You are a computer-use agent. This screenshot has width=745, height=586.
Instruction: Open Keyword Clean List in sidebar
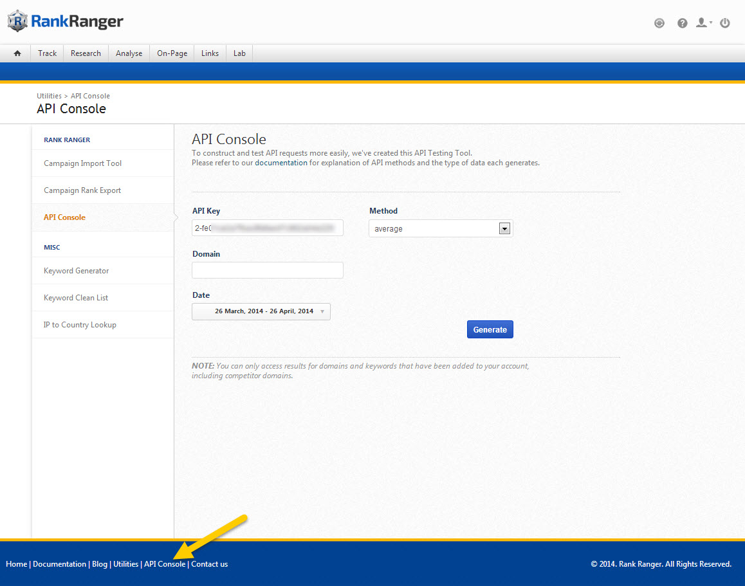click(x=103, y=298)
